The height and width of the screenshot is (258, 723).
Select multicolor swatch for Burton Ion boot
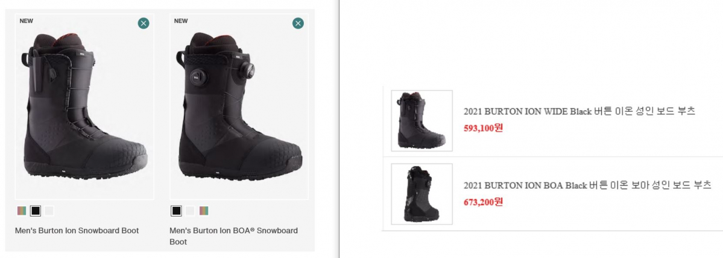coord(22,210)
